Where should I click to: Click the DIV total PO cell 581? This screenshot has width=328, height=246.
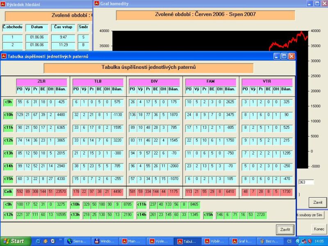point(132,192)
